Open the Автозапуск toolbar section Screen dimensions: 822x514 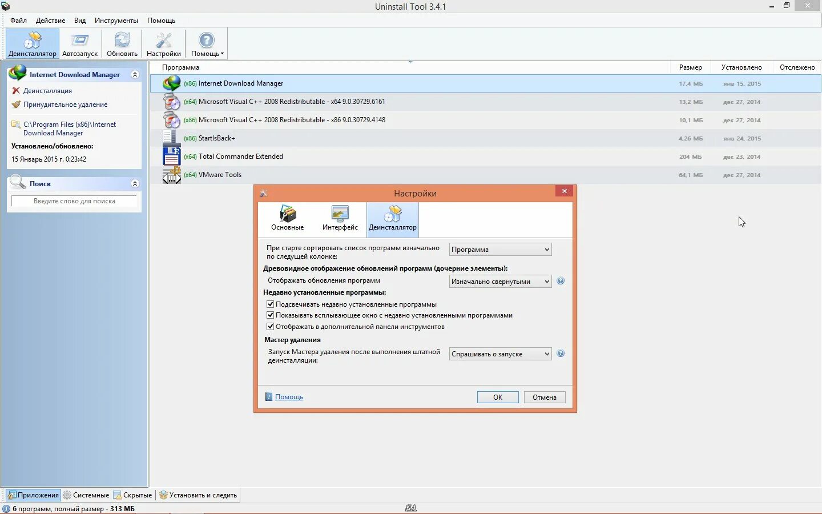point(80,44)
